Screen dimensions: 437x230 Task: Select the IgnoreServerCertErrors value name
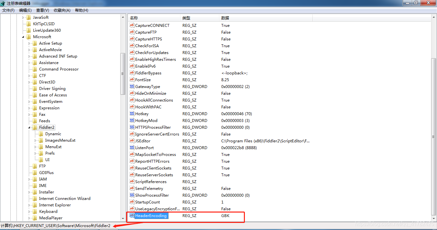157,134
